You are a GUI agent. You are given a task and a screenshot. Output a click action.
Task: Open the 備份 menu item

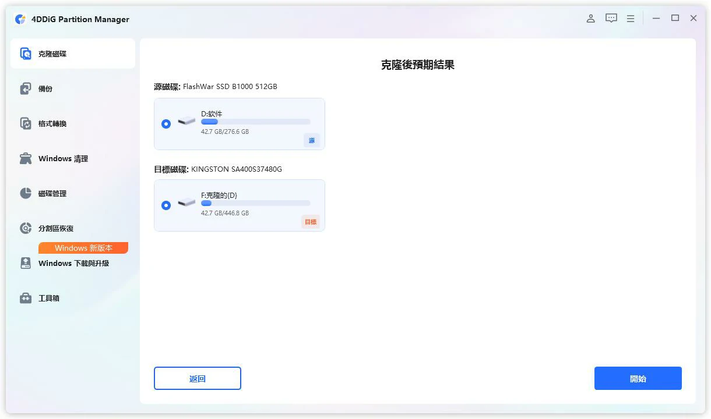point(73,88)
